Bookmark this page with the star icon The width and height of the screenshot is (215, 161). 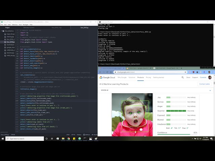coord(185,72)
